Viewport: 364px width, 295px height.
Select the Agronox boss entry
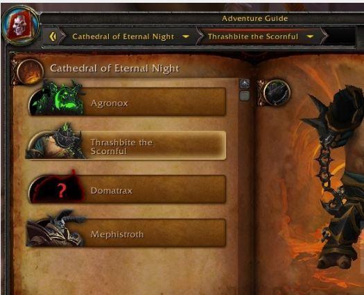[127, 101]
